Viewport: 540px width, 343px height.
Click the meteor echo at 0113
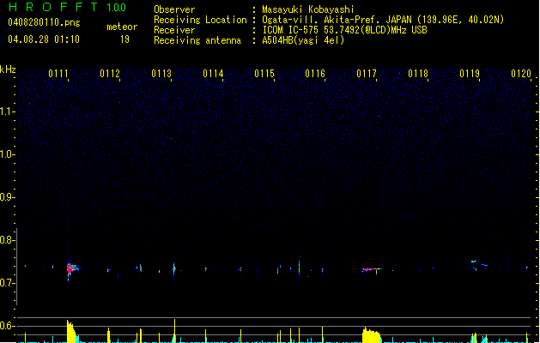click(174, 268)
